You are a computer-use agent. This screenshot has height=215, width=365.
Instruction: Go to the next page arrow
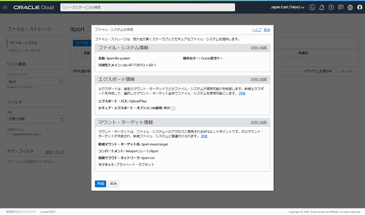pos(355,72)
